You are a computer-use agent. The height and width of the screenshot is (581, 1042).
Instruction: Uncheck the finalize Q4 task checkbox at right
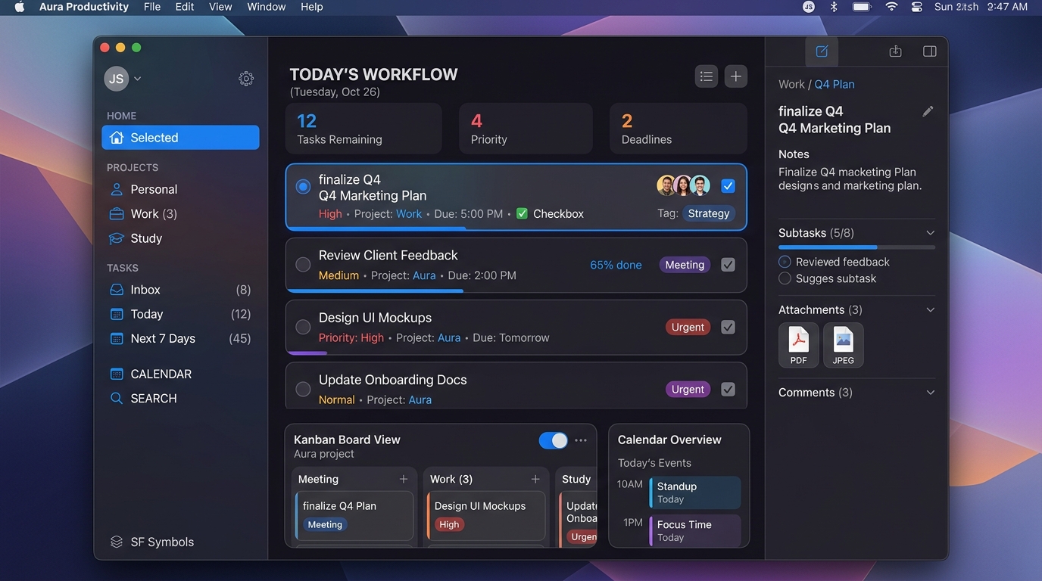point(728,186)
